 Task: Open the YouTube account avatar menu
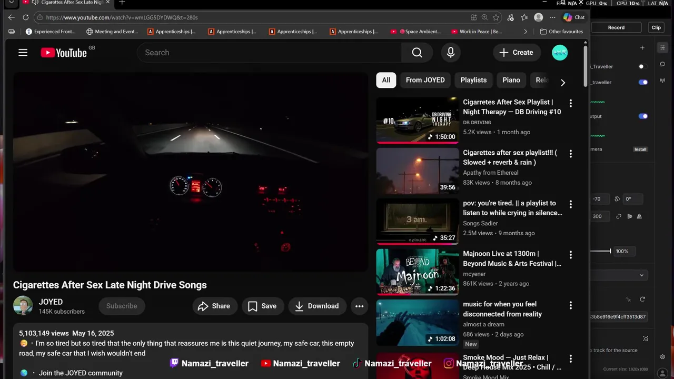click(560, 53)
